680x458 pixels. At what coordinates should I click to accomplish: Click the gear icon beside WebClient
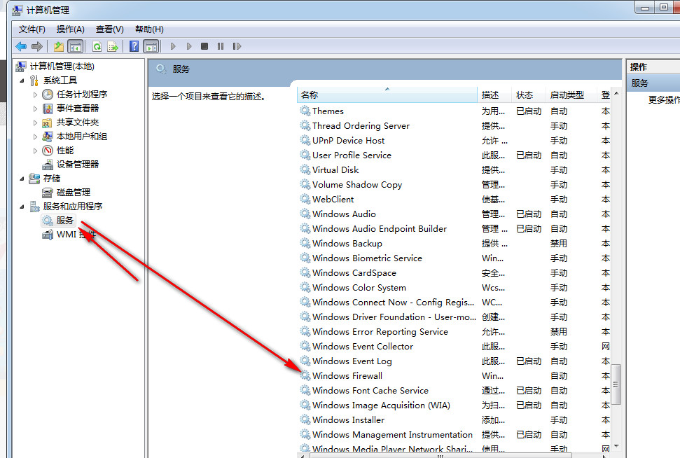coord(305,200)
